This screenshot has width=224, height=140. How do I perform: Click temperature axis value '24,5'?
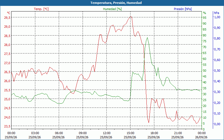[x=7, y=108]
